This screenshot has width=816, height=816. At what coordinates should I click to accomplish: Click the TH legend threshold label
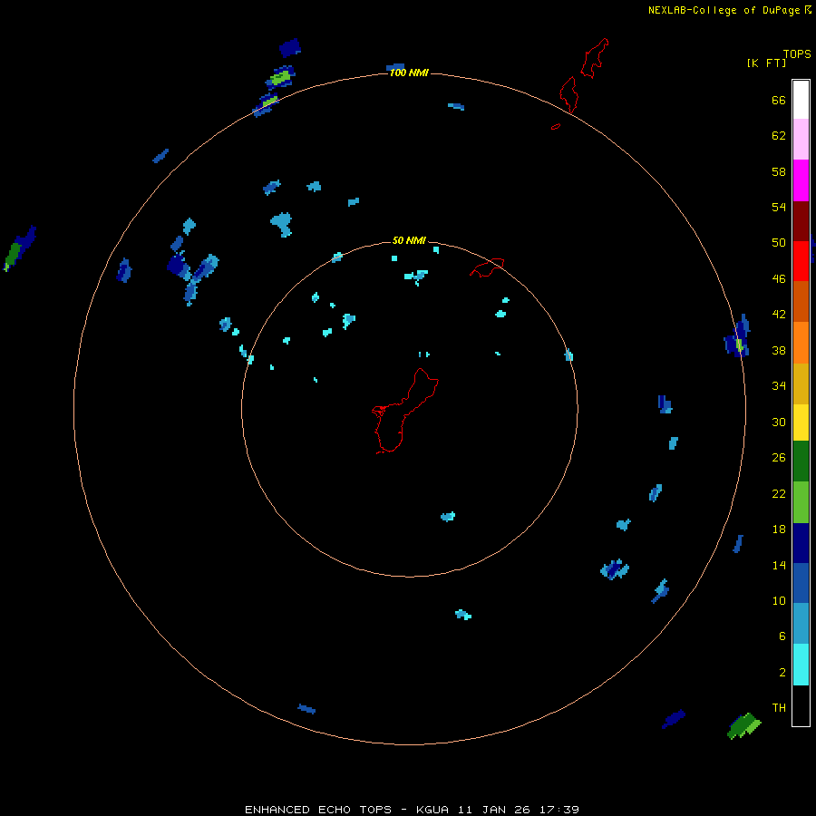point(779,708)
